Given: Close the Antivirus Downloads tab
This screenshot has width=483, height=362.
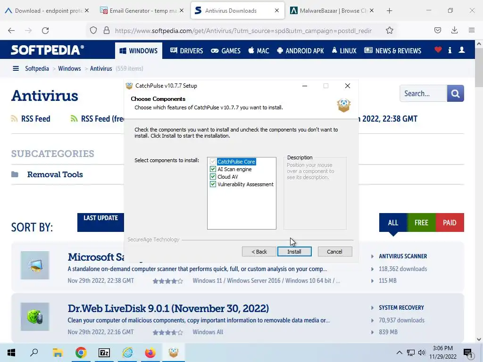Looking at the screenshot, I should (x=276, y=10).
